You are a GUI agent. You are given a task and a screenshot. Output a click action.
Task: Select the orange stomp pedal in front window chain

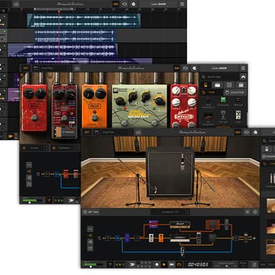pos(161,238)
